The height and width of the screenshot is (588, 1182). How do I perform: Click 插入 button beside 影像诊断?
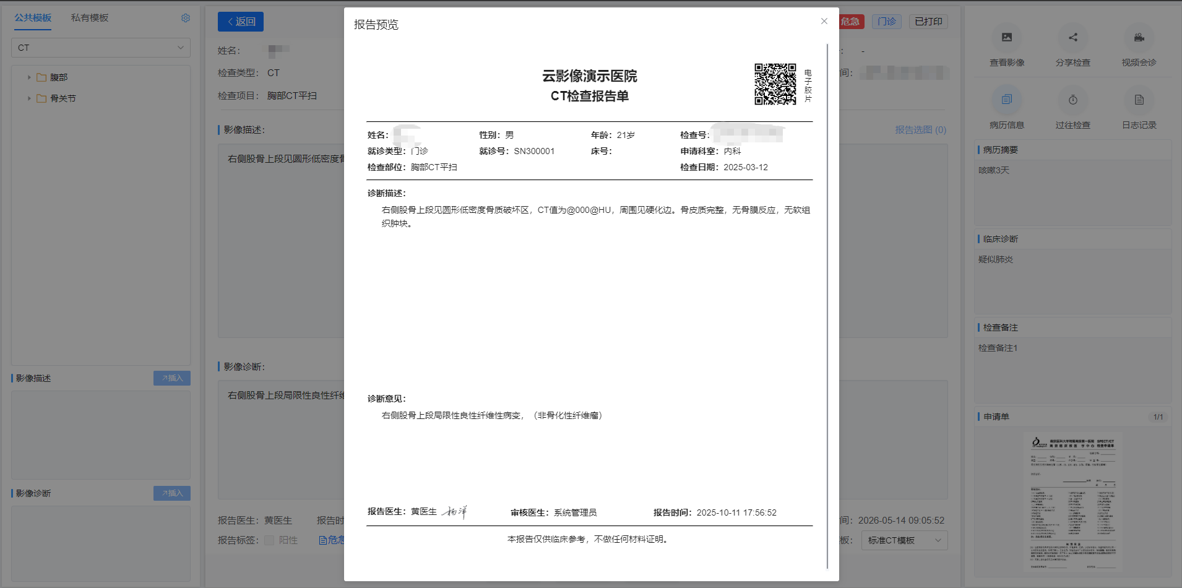(x=172, y=493)
